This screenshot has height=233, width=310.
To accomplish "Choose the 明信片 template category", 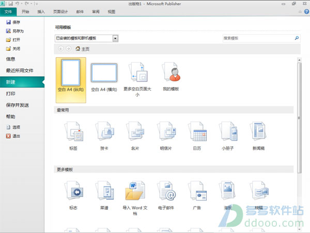I will [166, 136].
